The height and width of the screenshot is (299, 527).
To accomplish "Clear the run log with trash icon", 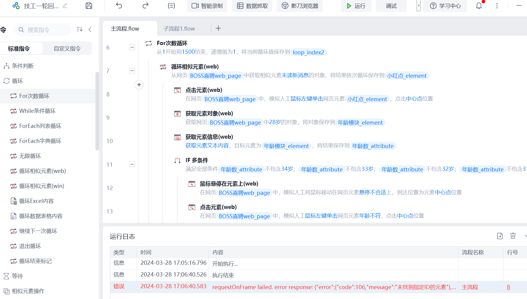I will point(513,236).
